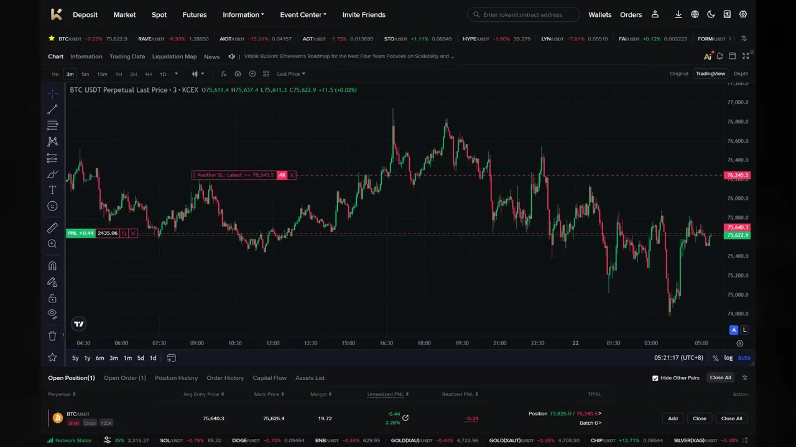Select the trend line drawing tool
The height and width of the screenshot is (447, 796).
point(52,110)
